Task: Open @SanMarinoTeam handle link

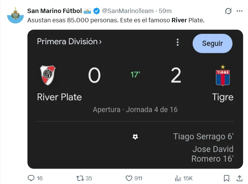Action: (x=128, y=11)
